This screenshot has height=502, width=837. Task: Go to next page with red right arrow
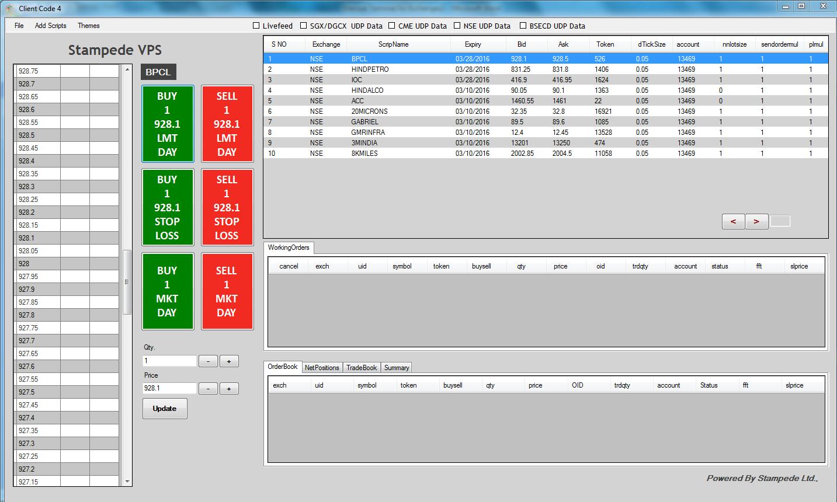pos(756,221)
